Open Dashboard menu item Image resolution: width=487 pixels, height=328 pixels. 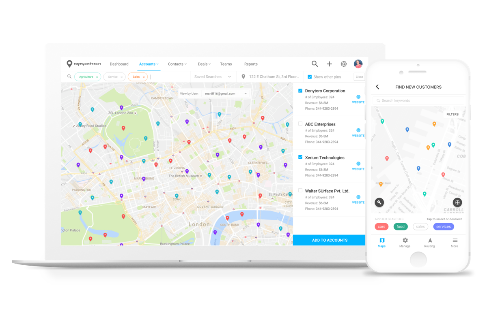click(x=119, y=64)
